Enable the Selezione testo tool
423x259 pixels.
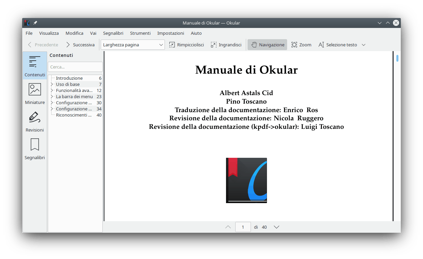pyautogui.click(x=338, y=45)
